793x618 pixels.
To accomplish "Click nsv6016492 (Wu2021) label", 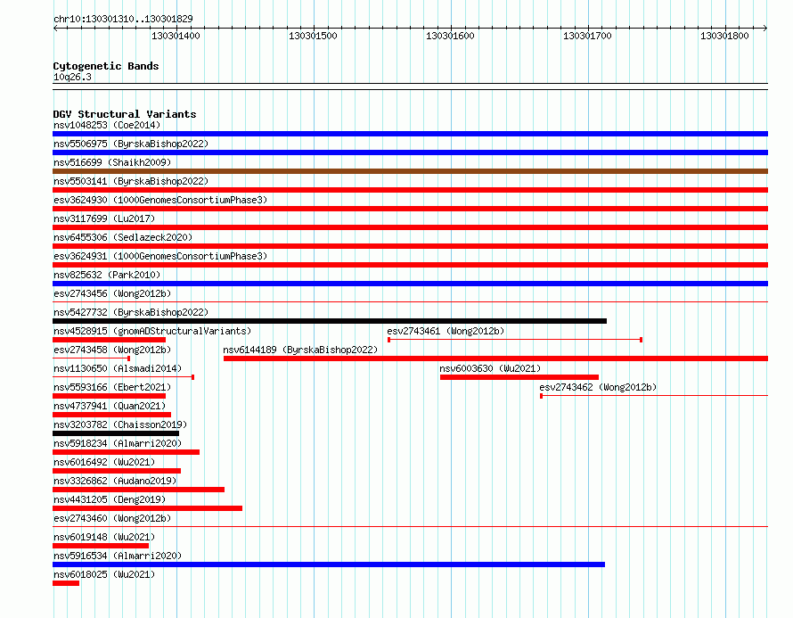I will (x=104, y=462).
